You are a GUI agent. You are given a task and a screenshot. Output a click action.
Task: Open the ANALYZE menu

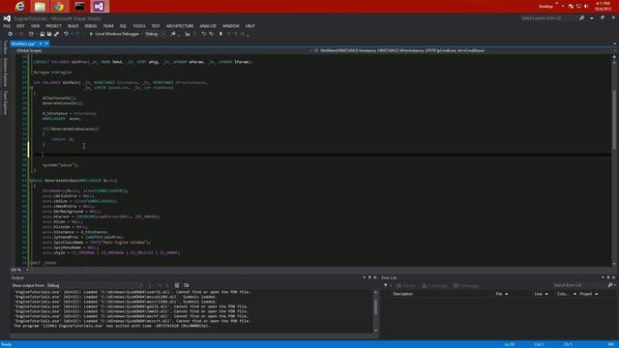tap(208, 26)
